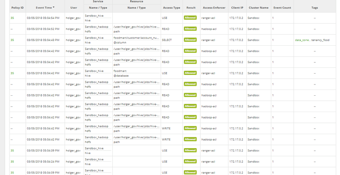The image size is (340, 175).
Task: Click the SELECT access type cell
Action: click(167, 40)
